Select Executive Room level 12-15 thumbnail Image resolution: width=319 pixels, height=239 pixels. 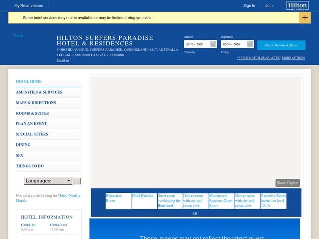(274, 201)
